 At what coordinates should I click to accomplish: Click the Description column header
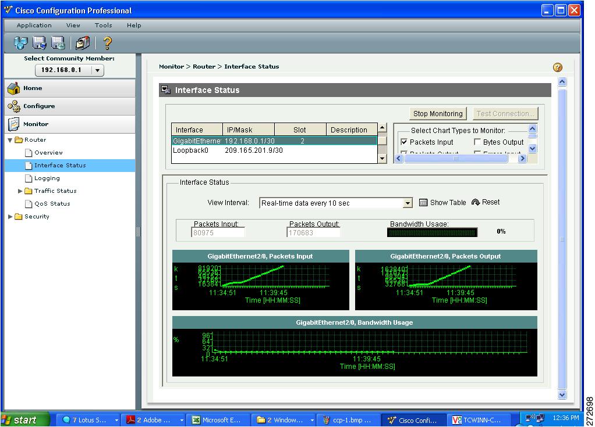pyautogui.click(x=352, y=130)
